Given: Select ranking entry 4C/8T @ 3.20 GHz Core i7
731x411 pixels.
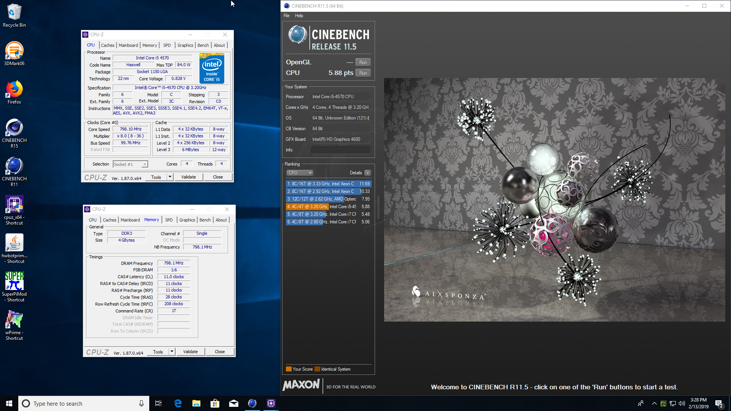Looking at the screenshot, I should tap(328, 214).
